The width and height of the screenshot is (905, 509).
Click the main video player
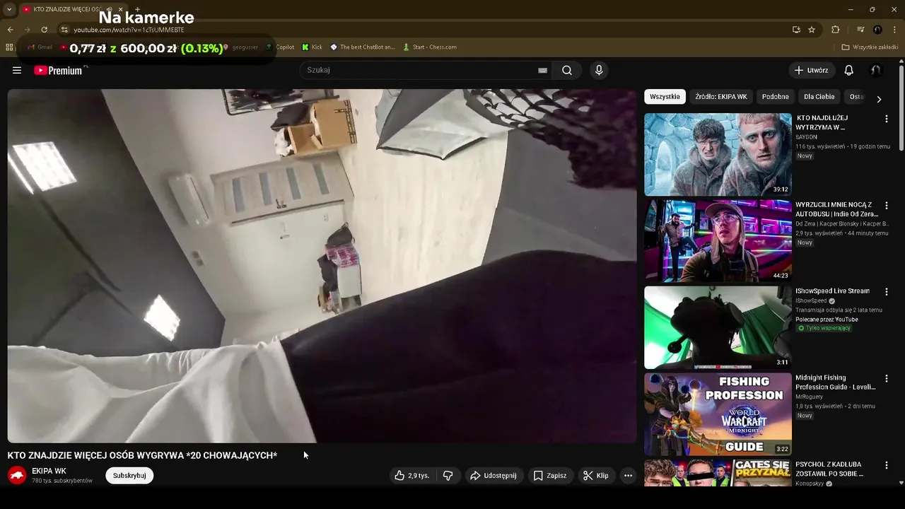(x=322, y=266)
